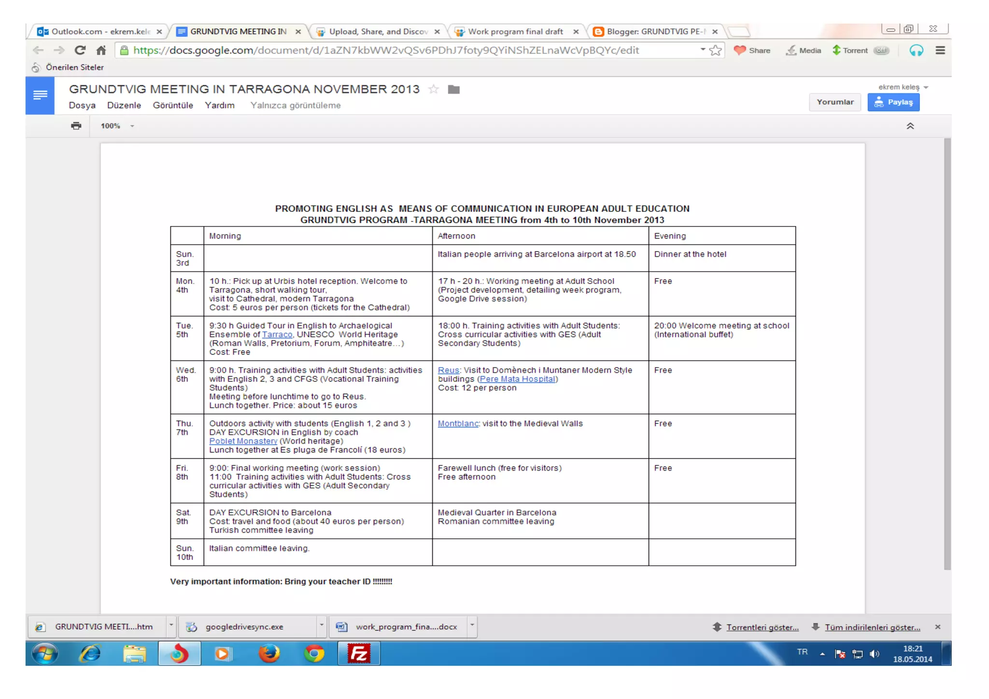The width and height of the screenshot is (989, 699).
Task: Toggle the Torrent off switch
Action: pos(881,50)
